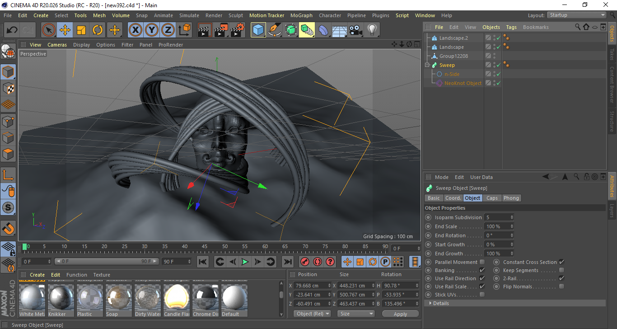Activate the Move tool

click(65, 30)
